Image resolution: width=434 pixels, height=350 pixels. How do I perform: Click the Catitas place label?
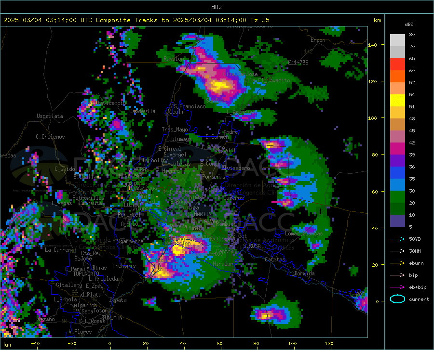point(275,259)
